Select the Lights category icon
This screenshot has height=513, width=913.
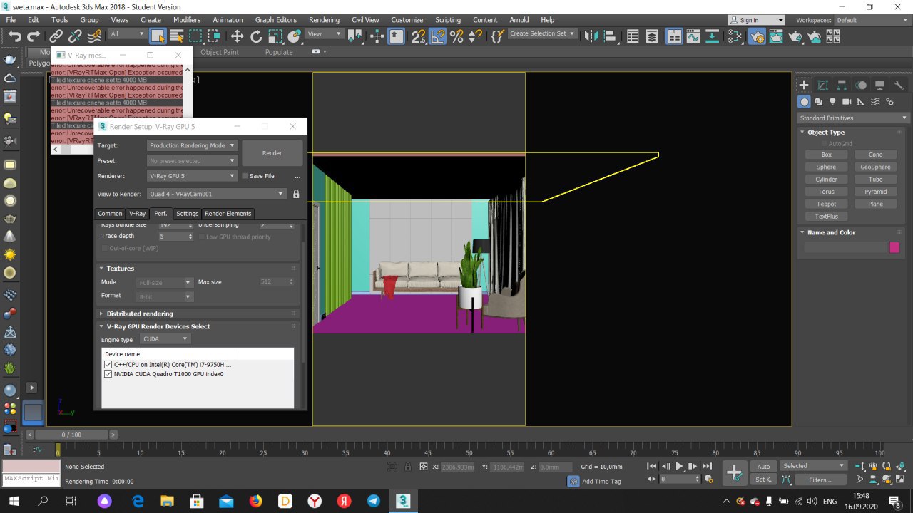tap(832, 102)
